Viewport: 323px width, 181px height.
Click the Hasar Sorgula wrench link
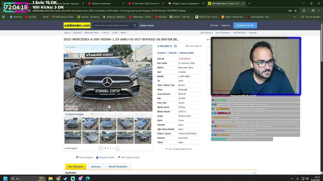point(84,157)
